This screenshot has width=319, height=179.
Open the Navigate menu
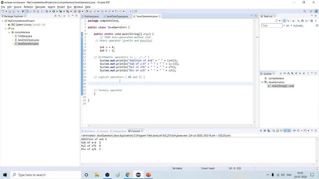40,7
